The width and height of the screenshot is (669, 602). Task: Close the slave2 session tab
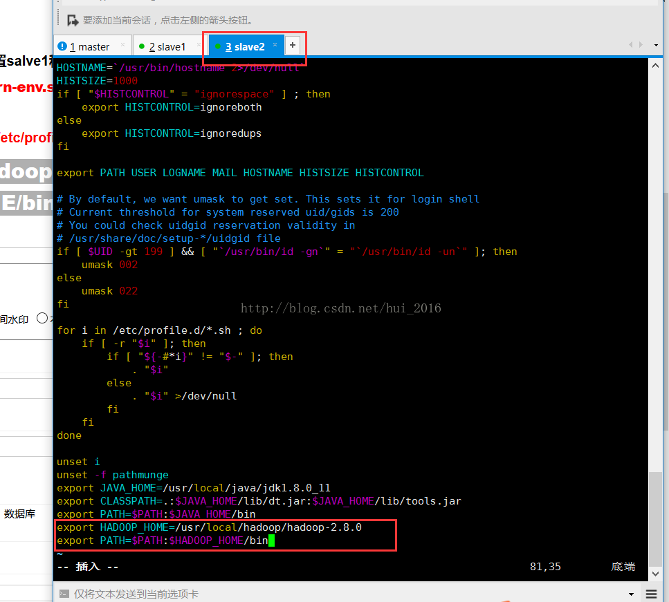[x=275, y=46]
